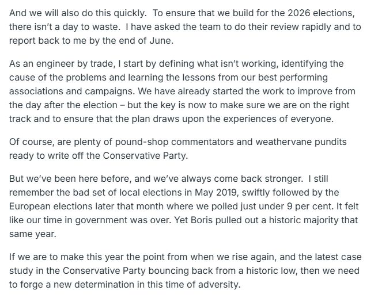This screenshot has width=378, height=302.
Task: Click the words 'European elections'
Action: (51, 207)
